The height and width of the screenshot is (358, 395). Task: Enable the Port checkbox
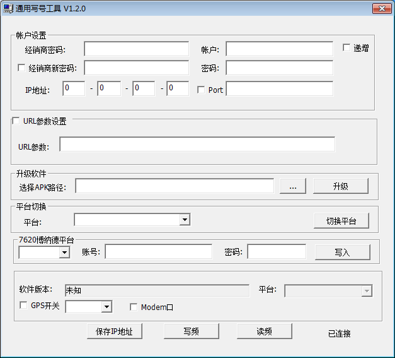click(201, 90)
